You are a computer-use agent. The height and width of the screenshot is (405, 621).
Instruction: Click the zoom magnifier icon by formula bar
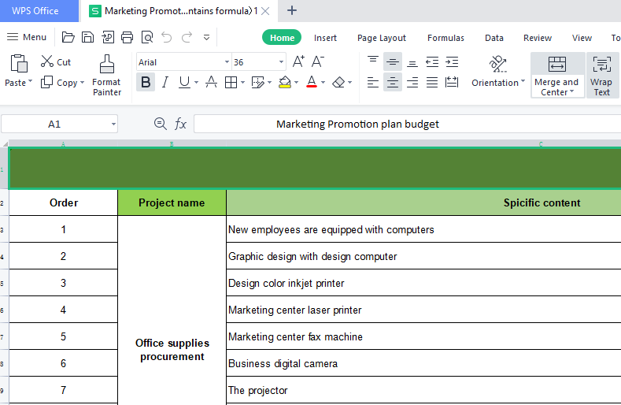(x=160, y=124)
